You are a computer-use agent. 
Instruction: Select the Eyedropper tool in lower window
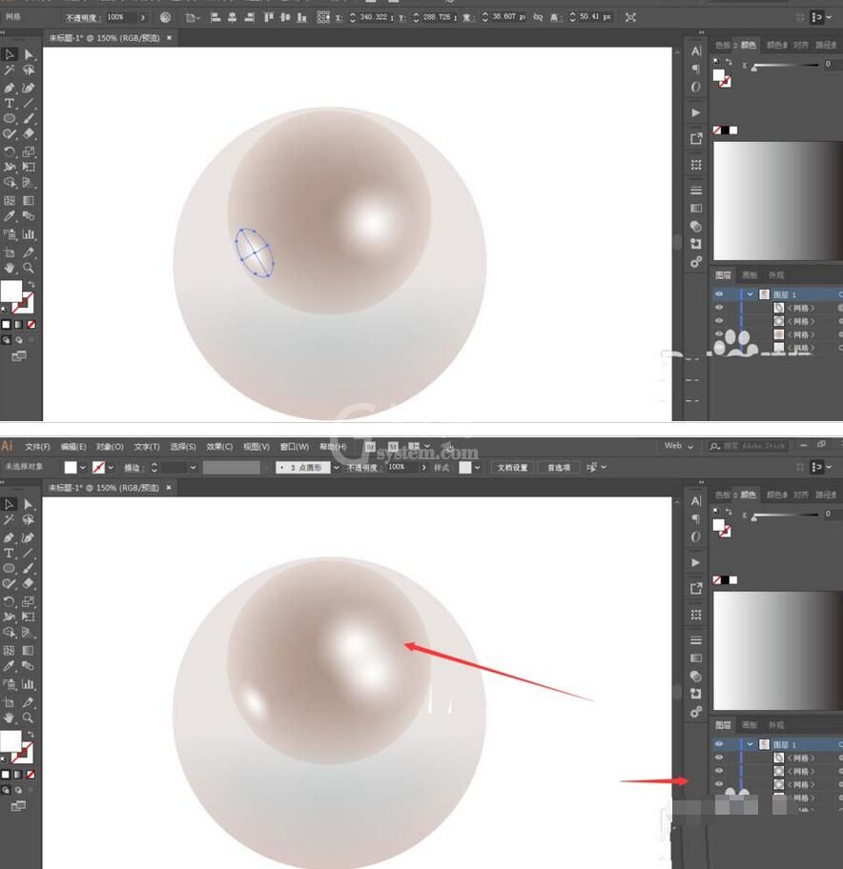pos(10,667)
